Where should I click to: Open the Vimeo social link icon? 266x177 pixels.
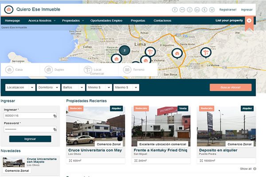(212, 9)
